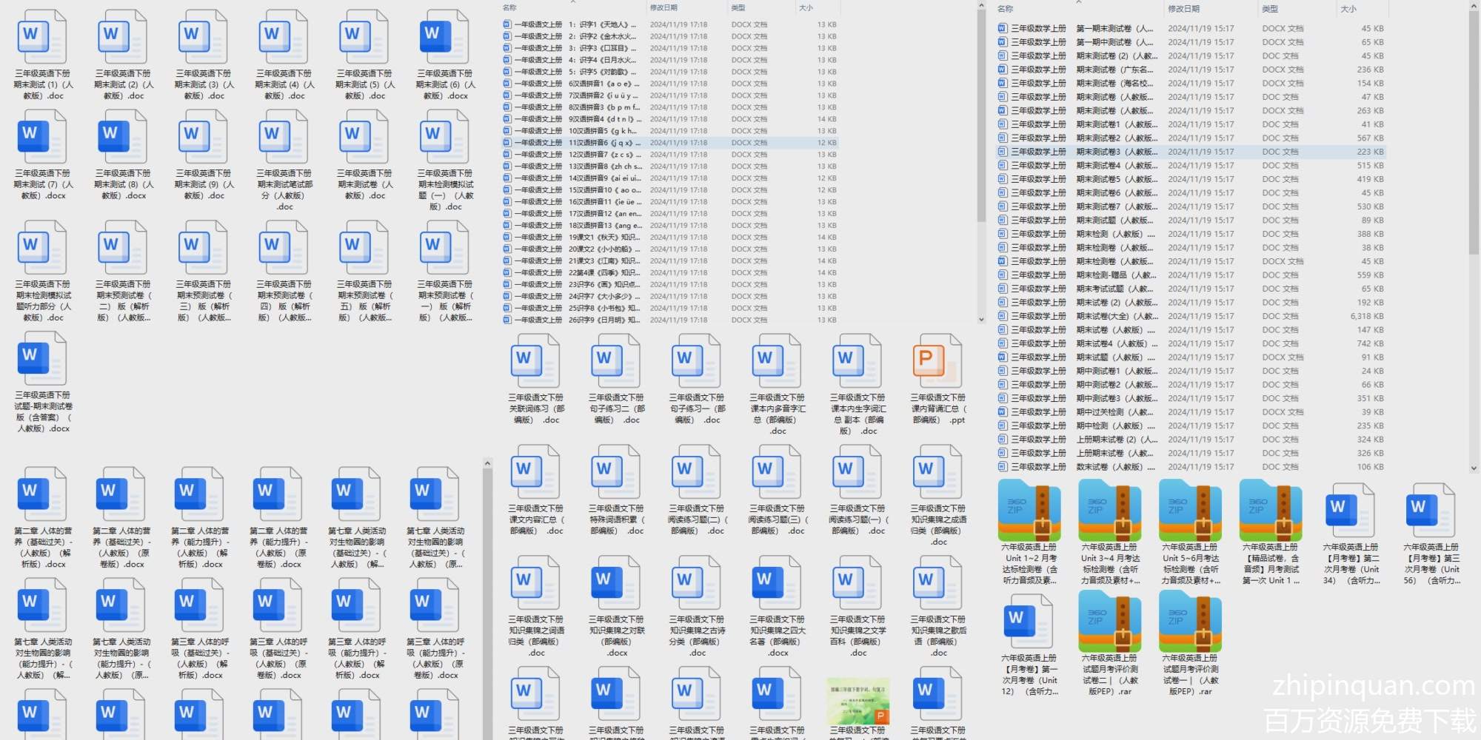Sort Chinese file list by 名称 column header
Image resolution: width=1481 pixels, height=740 pixels.
coord(509,8)
